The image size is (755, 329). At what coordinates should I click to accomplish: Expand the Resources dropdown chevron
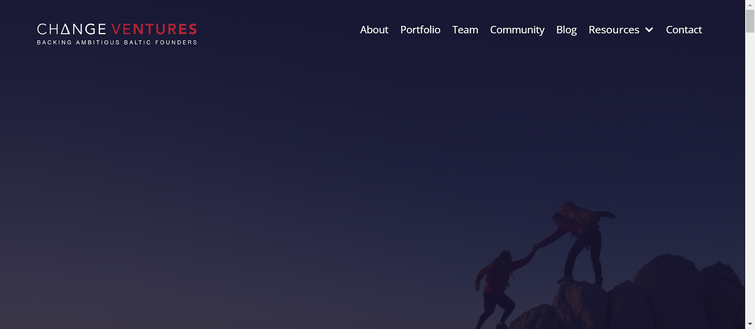pyautogui.click(x=649, y=30)
